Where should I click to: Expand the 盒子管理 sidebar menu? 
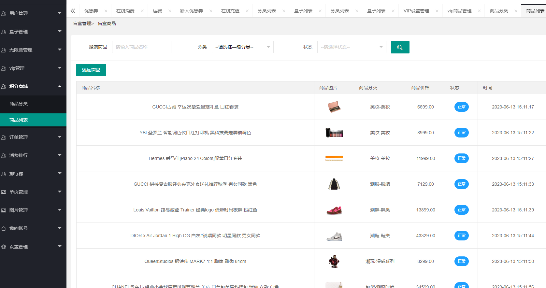(33, 32)
